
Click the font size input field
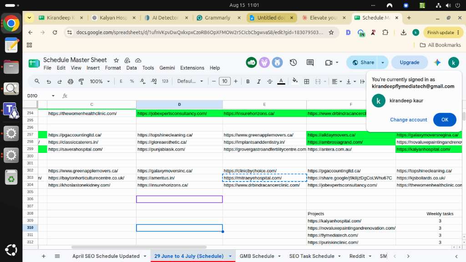[x=225, y=81]
